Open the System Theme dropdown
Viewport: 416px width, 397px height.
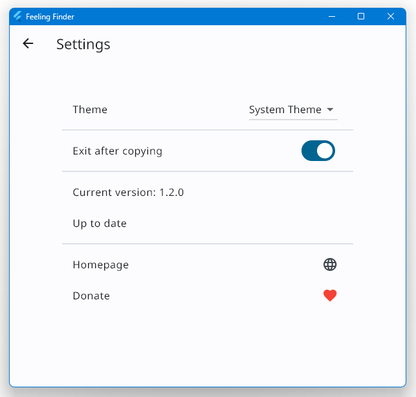[x=293, y=110]
